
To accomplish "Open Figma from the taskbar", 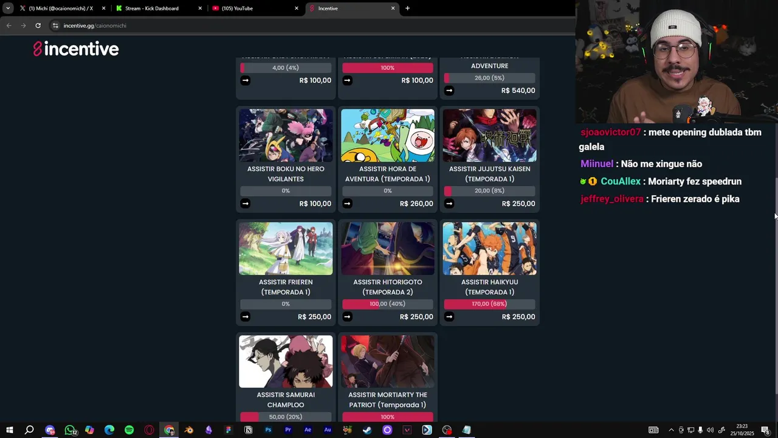I will point(228,430).
